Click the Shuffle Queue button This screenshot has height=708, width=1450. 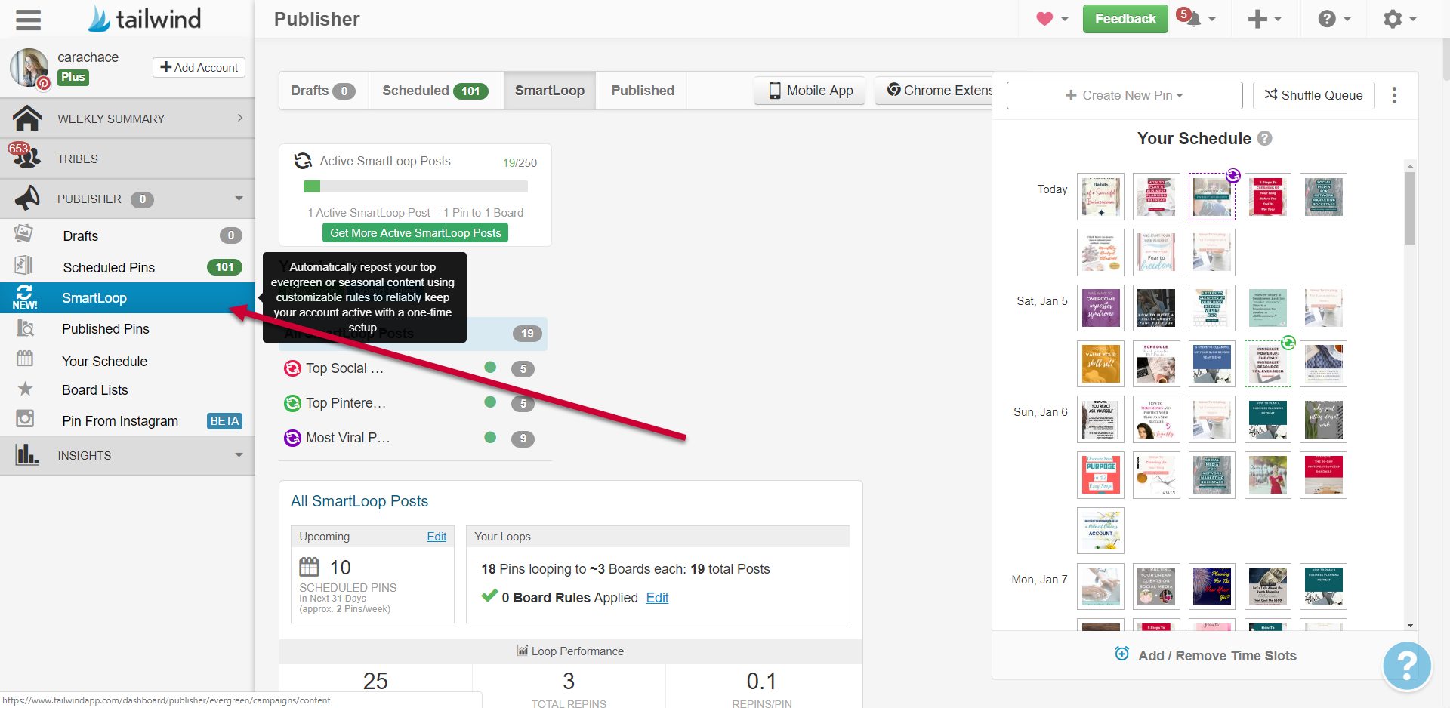pyautogui.click(x=1314, y=95)
